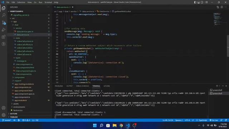Open Windows Start menu
The height and width of the screenshot is (129, 229).
[x=95, y=125]
